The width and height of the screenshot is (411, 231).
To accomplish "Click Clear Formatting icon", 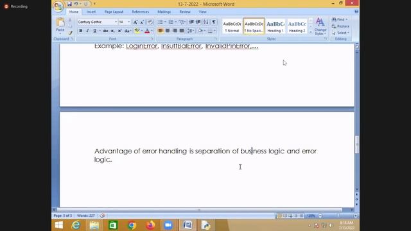I will pyautogui.click(x=150, y=22).
